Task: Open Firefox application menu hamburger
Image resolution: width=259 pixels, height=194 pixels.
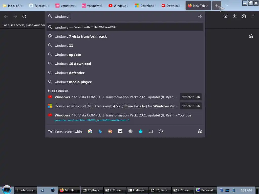Action: click(x=253, y=16)
